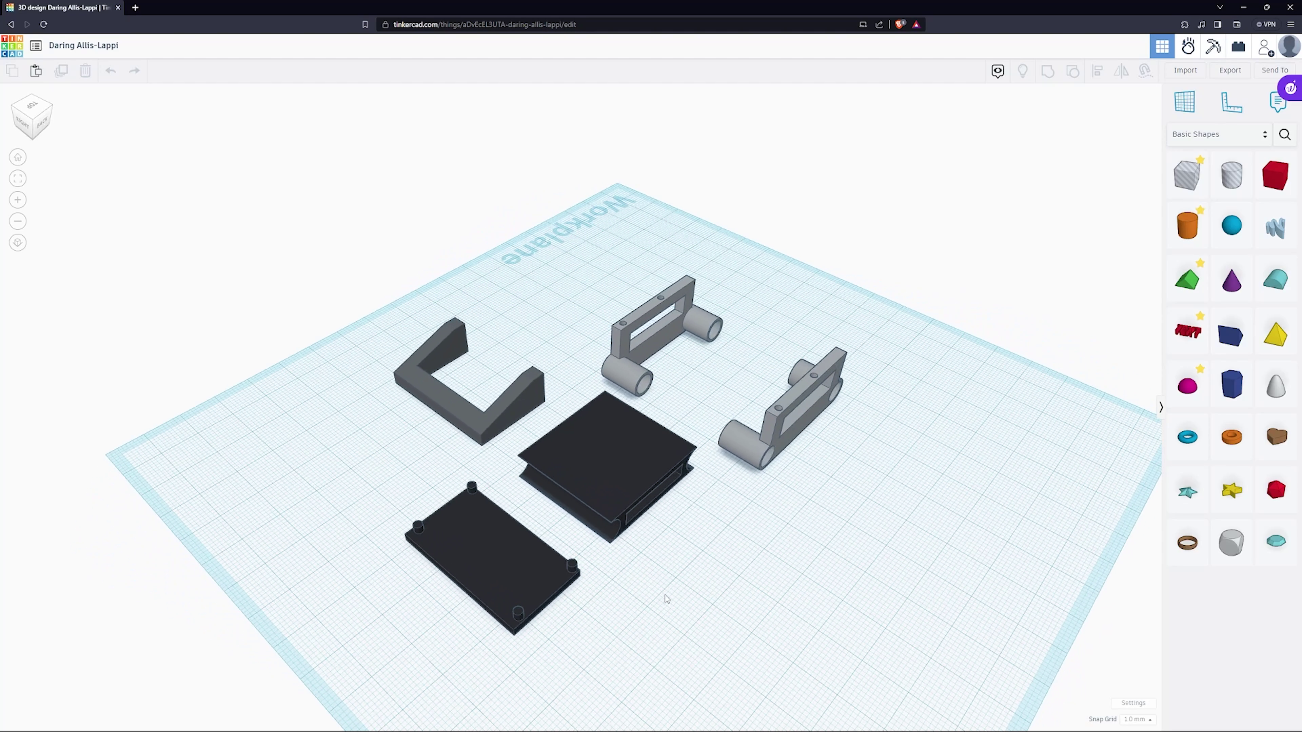Select the green Roof shape

coord(1187,279)
